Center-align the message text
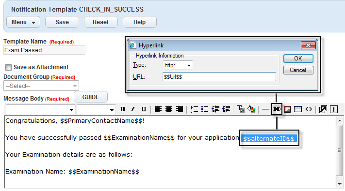The height and width of the screenshot is (191, 345). pyautogui.click(x=169, y=109)
